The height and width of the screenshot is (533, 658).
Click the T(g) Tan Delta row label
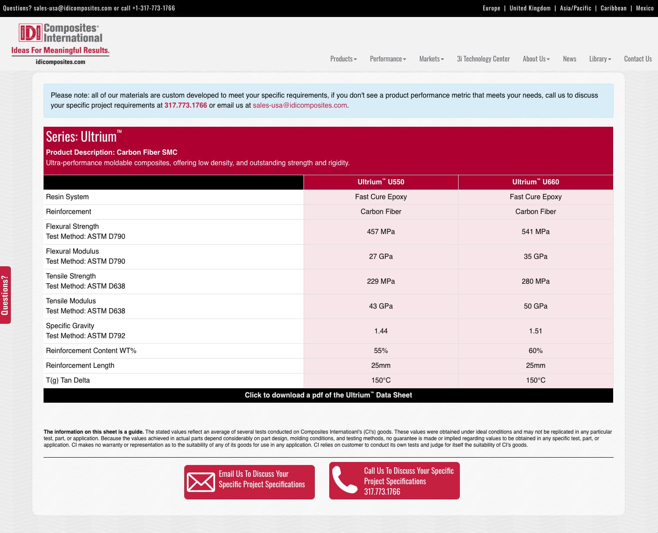tap(68, 380)
